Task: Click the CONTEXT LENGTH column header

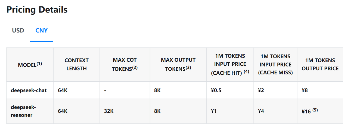Action: click(x=77, y=65)
